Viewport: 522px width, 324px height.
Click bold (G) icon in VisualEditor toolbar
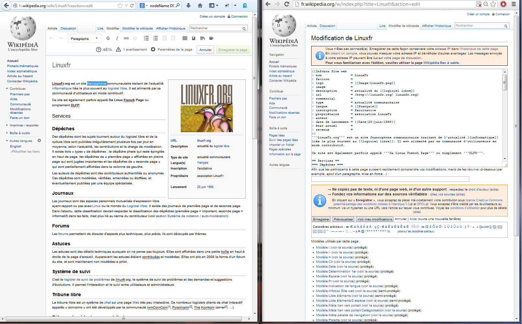tap(108, 38)
